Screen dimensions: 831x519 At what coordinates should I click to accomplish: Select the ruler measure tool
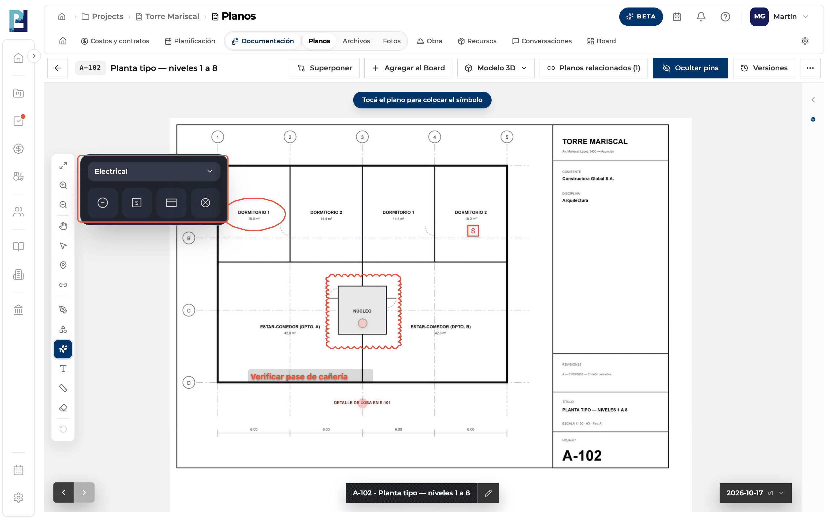[63, 388]
